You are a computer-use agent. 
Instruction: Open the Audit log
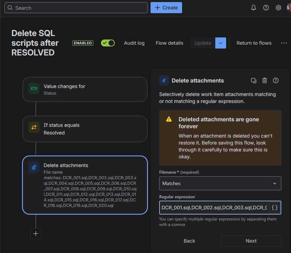pos(134,43)
